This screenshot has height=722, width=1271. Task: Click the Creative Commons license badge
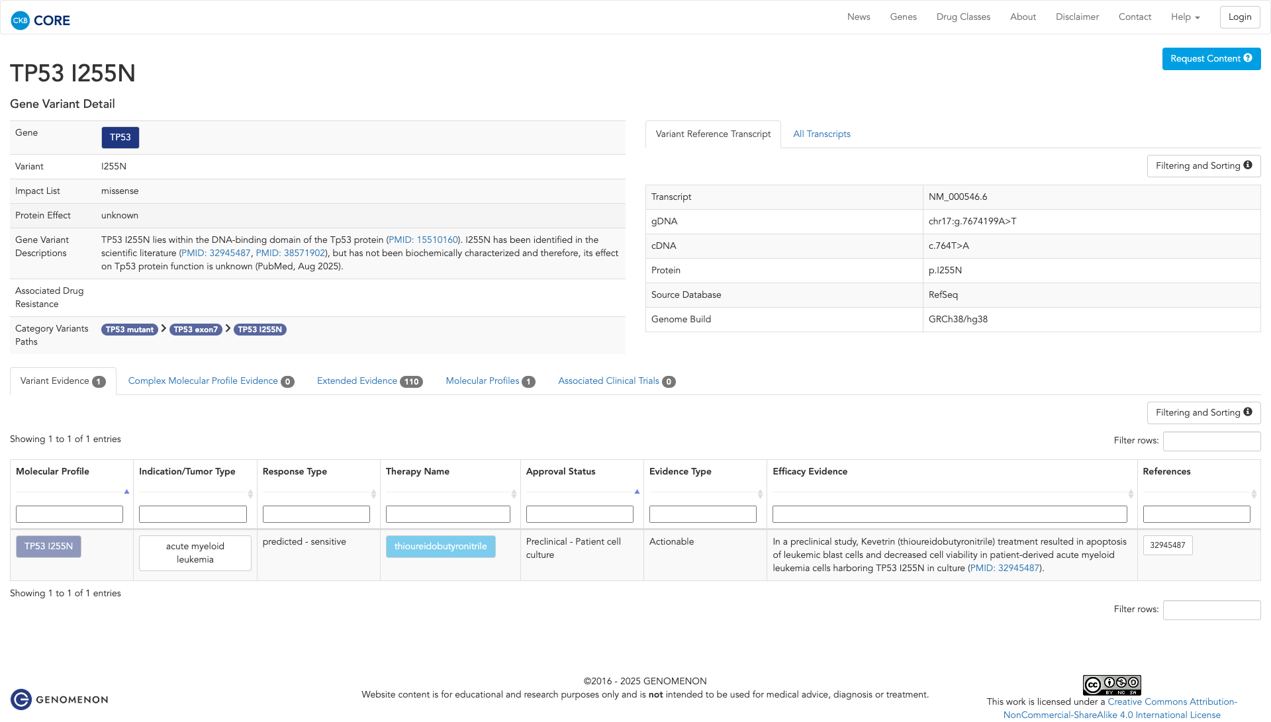(x=1111, y=685)
